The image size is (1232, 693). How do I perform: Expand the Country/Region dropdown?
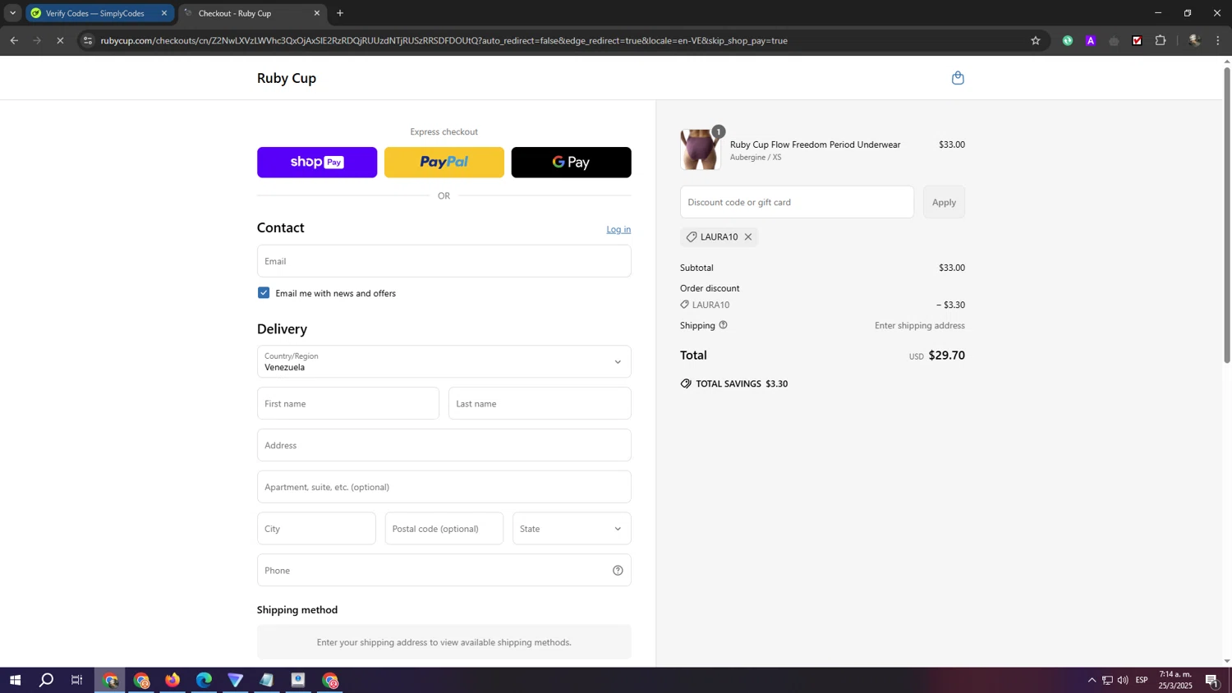click(444, 362)
